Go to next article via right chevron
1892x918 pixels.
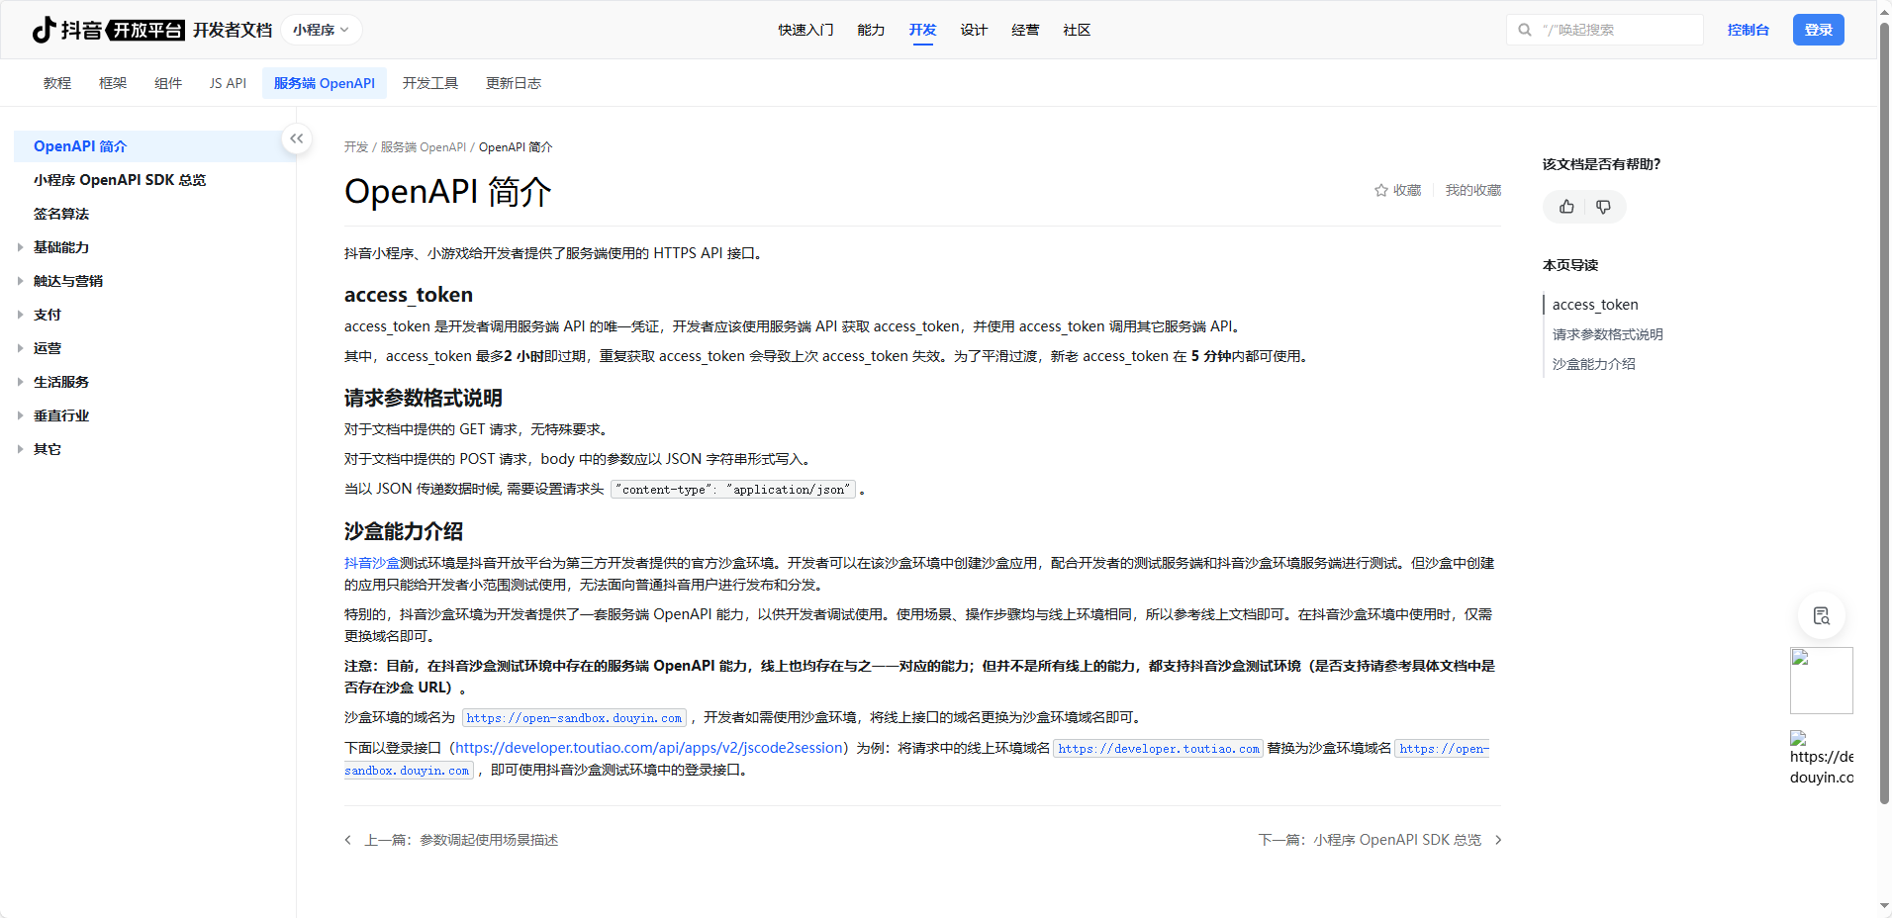1498,840
